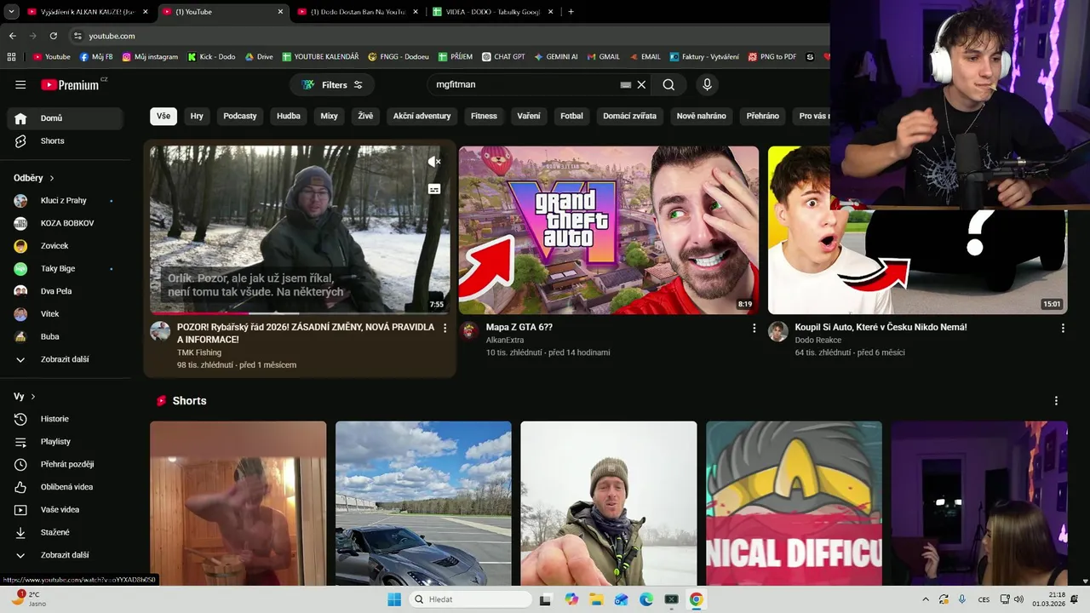Screen dimensions: 1090x613
Task: Toggle subtitles on the fishing preview
Action: pos(434,189)
